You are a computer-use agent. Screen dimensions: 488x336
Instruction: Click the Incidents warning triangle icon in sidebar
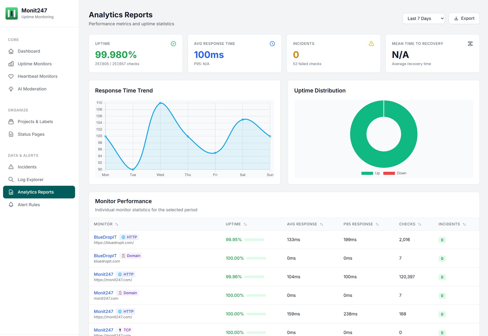tap(11, 167)
